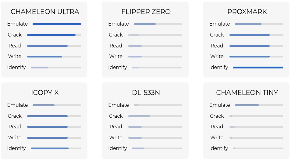Click the DL-533N card title

point(146,93)
